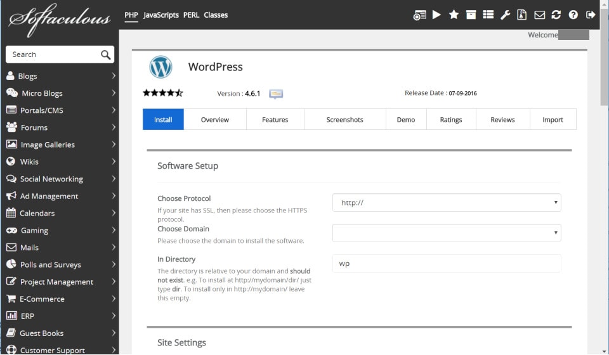Expand the Portals/CMS category chevron
This screenshot has height=355, width=609.
(x=114, y=110)
